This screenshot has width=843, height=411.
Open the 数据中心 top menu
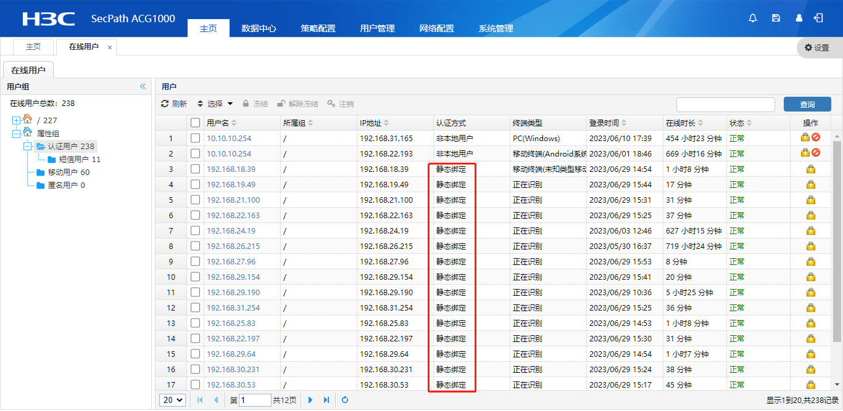click(259, 28)
